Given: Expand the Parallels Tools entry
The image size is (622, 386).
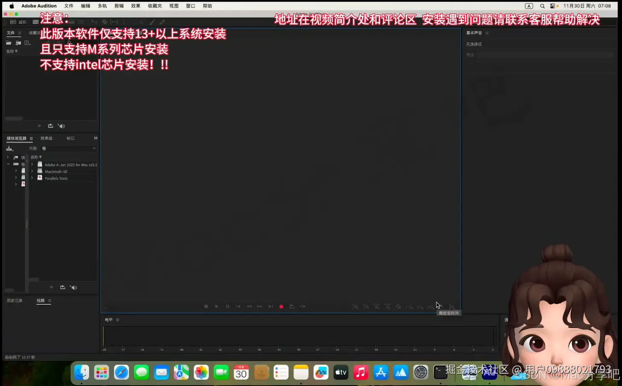Looking at the screenshot, I should click(x=32, y=178).
